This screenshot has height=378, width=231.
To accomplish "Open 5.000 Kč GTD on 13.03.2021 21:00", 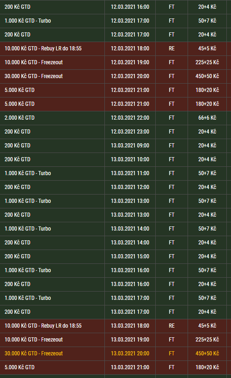I will tap(115, 367).
